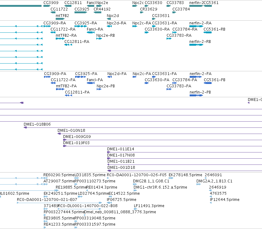Click EST LD31835.5prime
The width and height of the screenshot is (262, 229).
tap(77, 178)
